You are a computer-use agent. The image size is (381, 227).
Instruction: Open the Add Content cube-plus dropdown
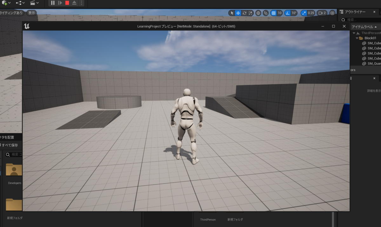6,3
